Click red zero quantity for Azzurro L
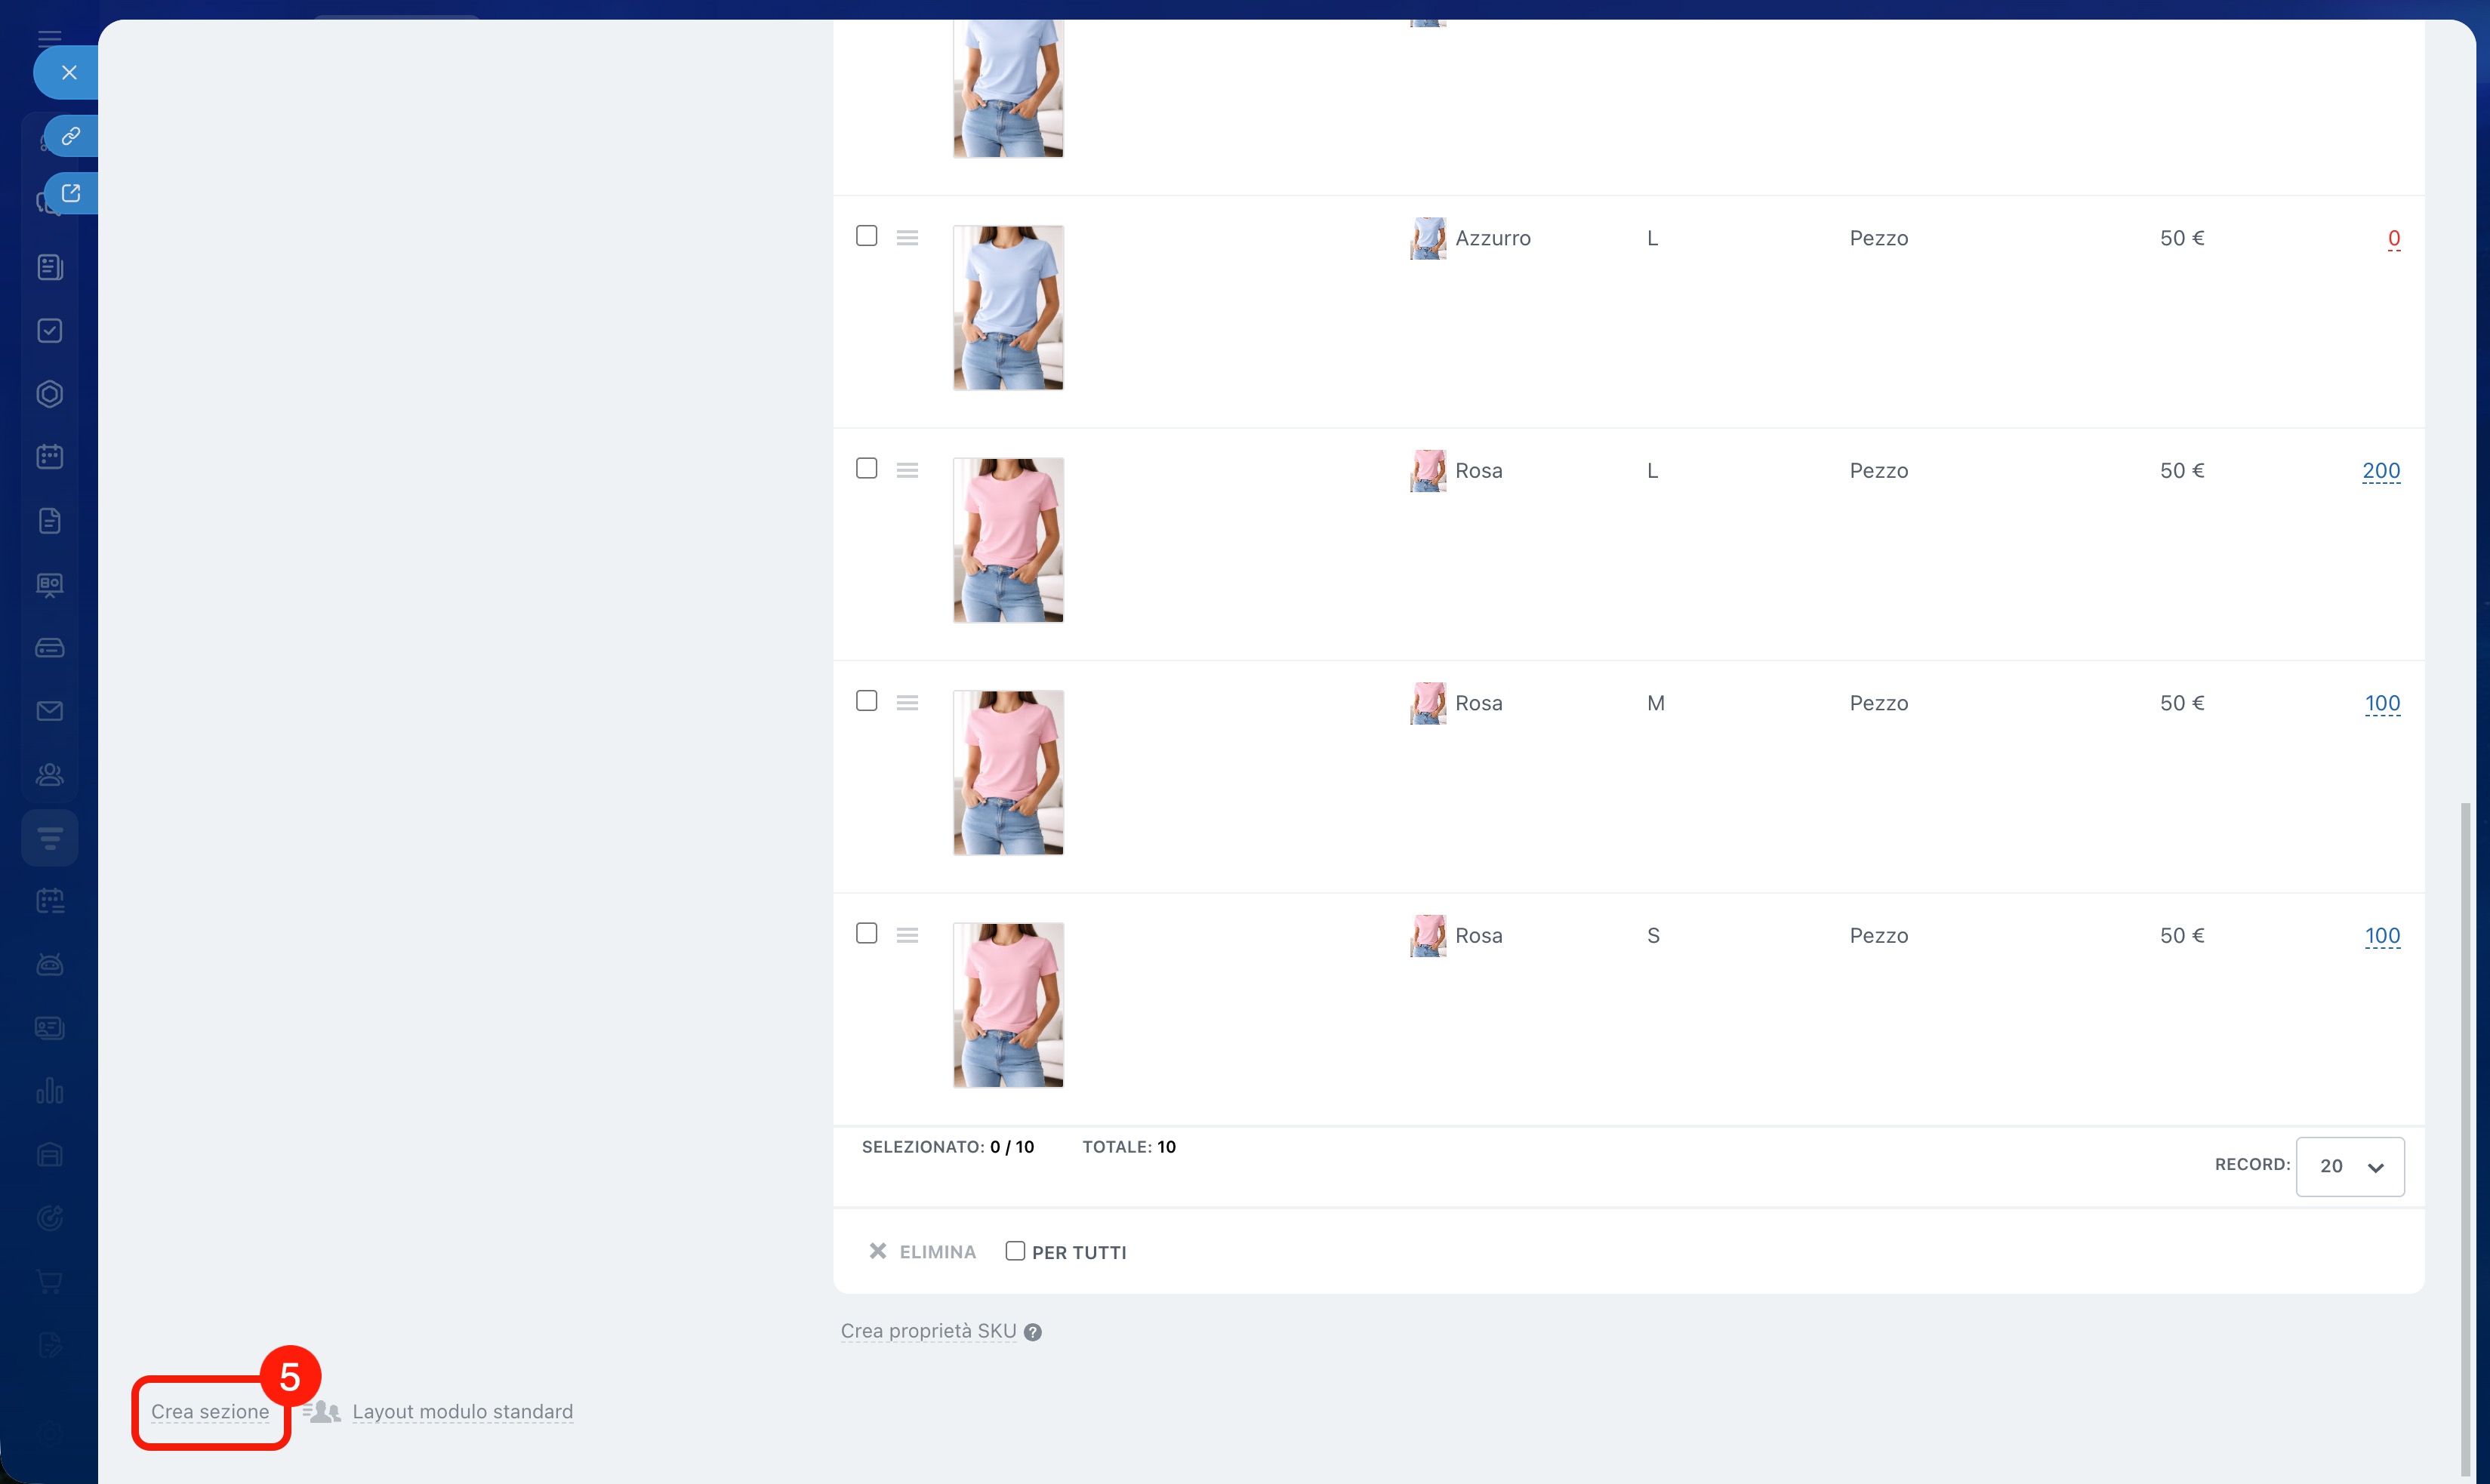 pyautogui.click(x=2393, y=239)
